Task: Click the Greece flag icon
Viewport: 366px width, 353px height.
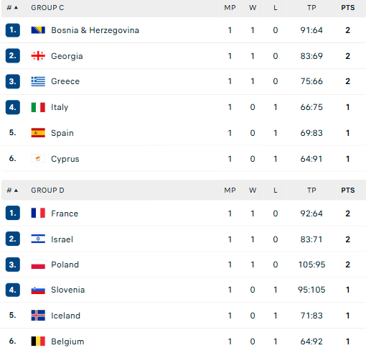Action: tap(38, 81)
